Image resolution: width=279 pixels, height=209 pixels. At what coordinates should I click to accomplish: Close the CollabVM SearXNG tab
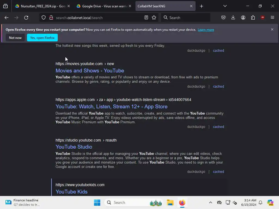191,6
